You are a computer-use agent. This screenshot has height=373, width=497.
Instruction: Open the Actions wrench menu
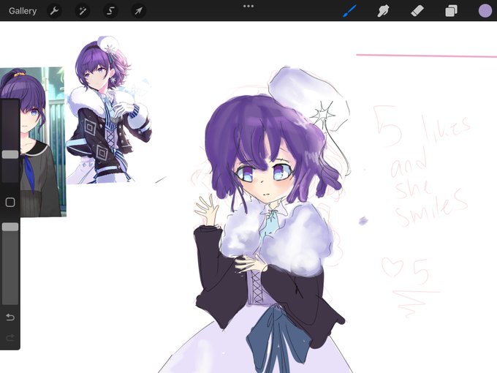pyautogui.click(x=54, y=11)
